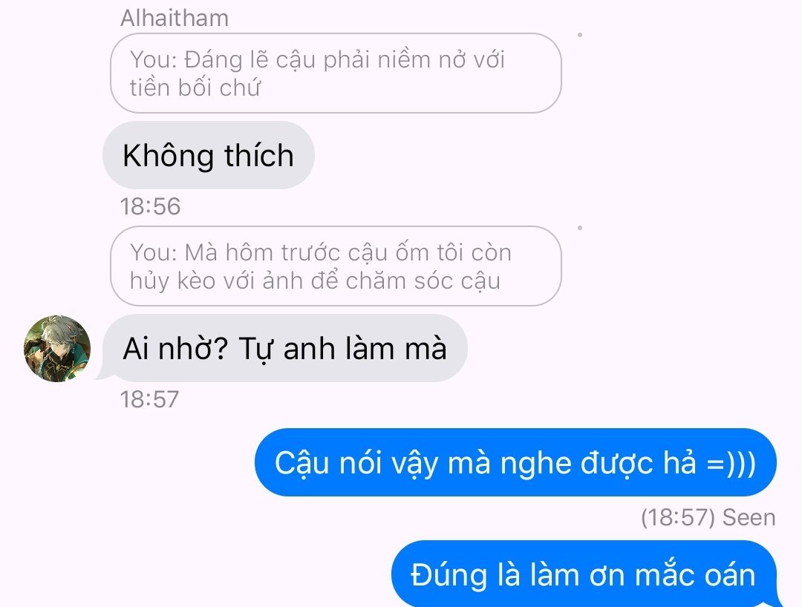Click the "(18:57) Seen" read receipt
Image resolution: width=802 pixels, height=607 pixels.
click(708, 518)
